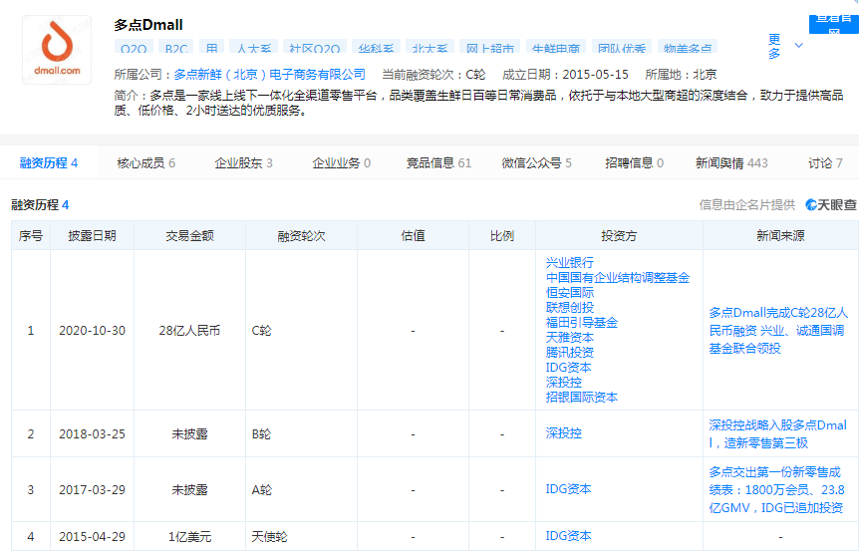Select the 物美多点 tag
859x554 pixels.
click(x=687, y=47)
